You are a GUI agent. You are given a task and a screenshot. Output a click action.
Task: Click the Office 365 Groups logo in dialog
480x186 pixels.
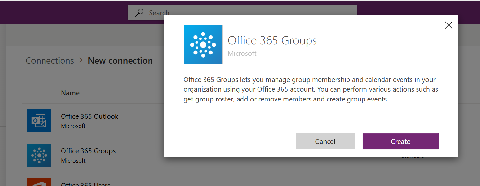pyautogui.click(x=203, y=45)
